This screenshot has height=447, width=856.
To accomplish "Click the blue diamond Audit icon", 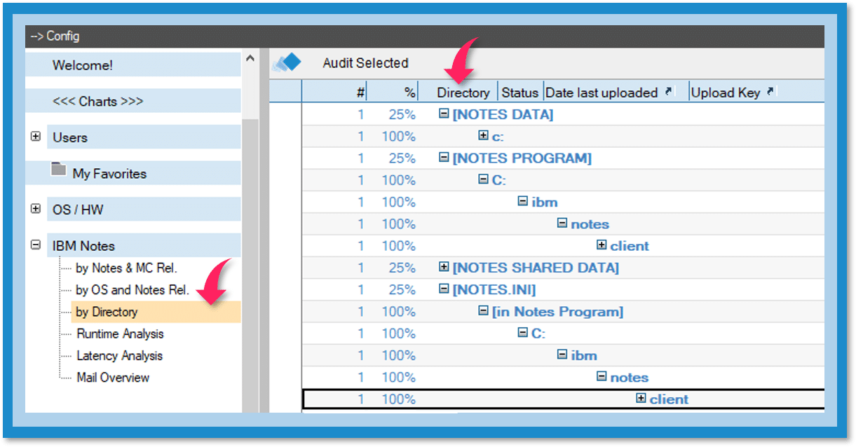I will 286,63.
